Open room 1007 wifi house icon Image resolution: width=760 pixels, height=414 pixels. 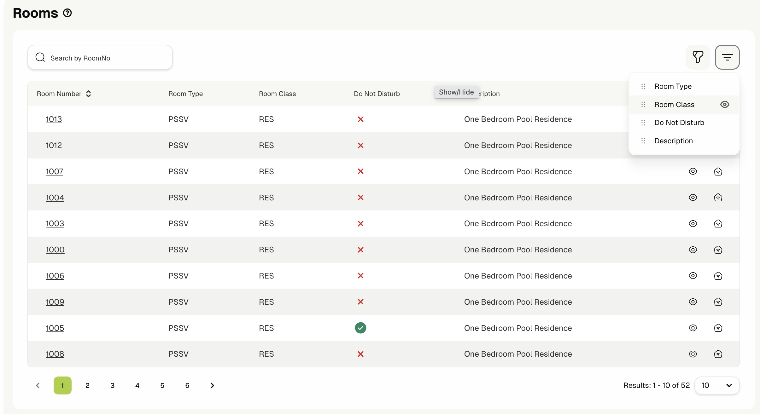718,171
